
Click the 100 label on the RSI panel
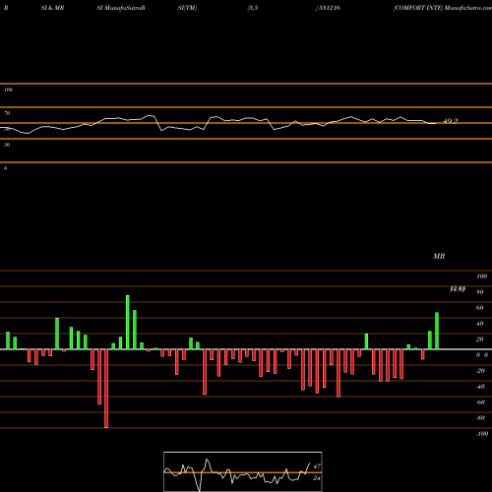tap(8, 90)
